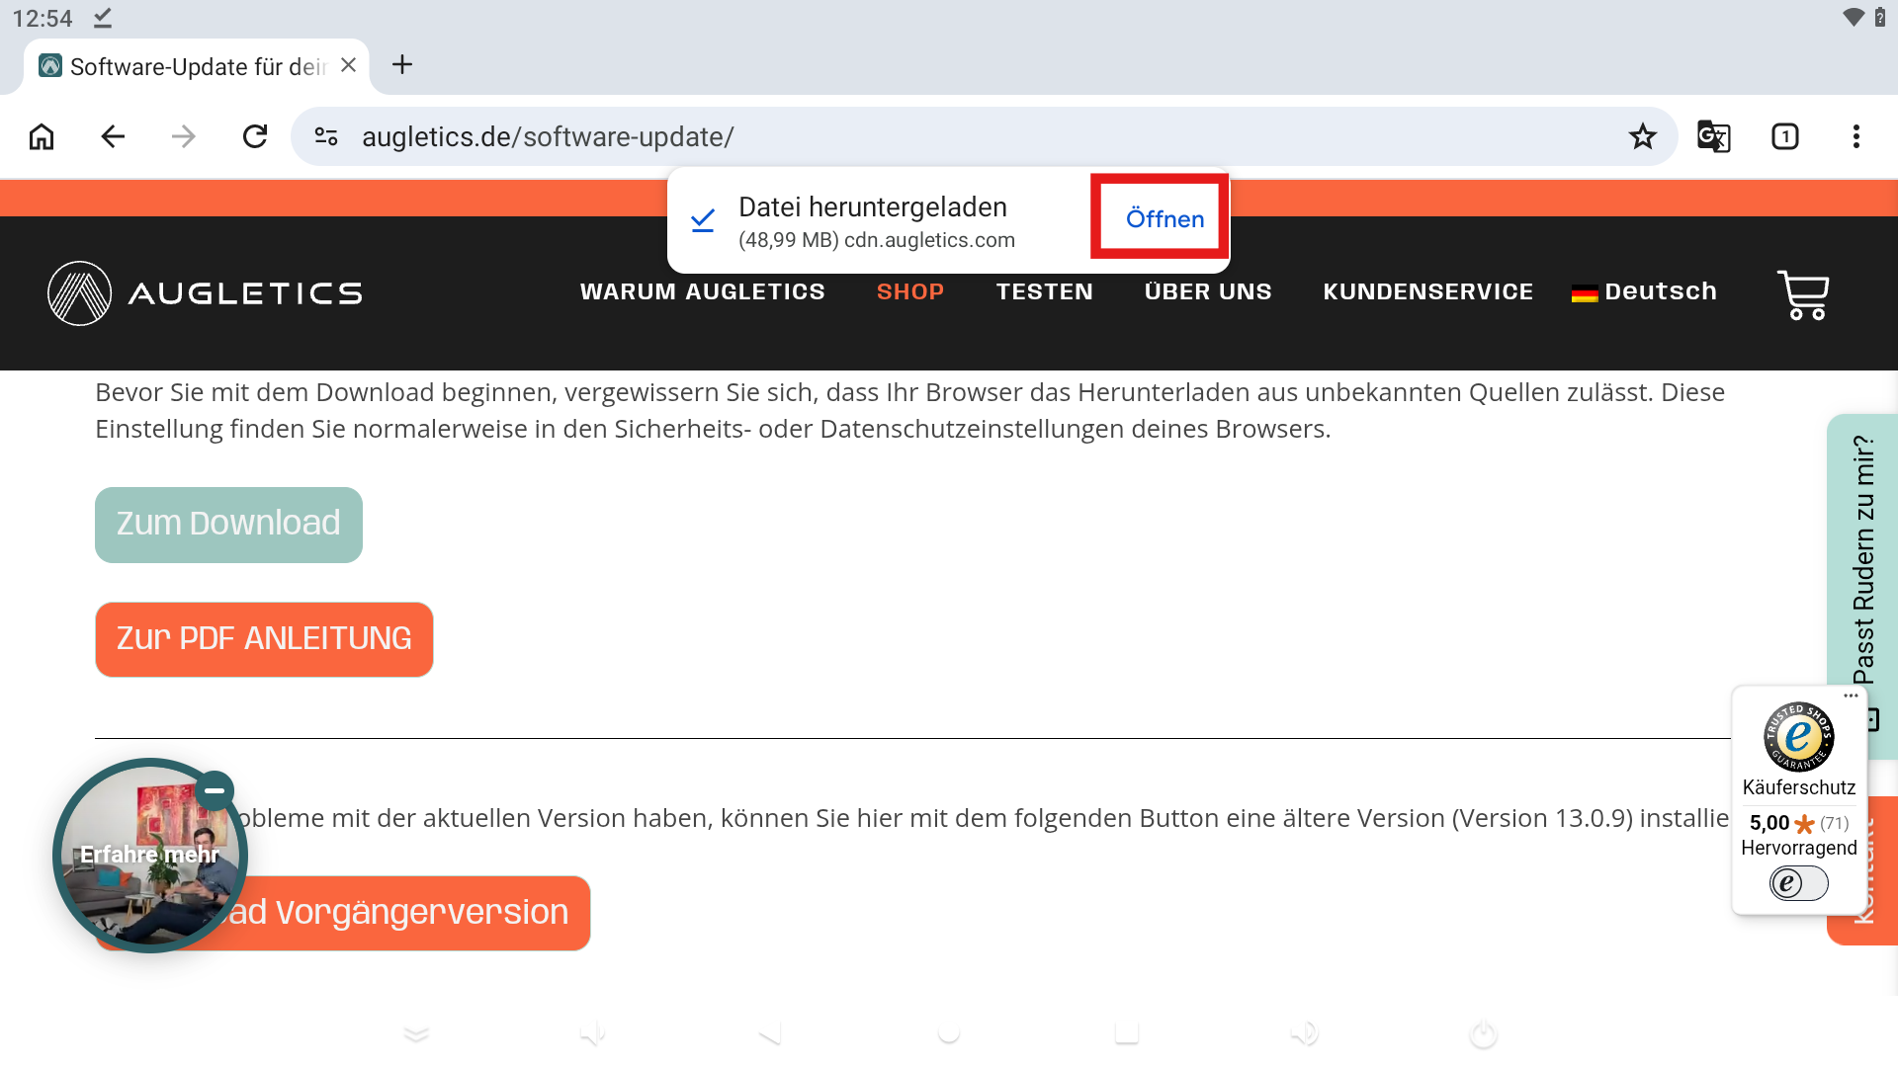Viewport: 1898px width, 1067px height.
Task: Open the Trusted Shops badge options dots
Action: click(x=1851, y=696)
